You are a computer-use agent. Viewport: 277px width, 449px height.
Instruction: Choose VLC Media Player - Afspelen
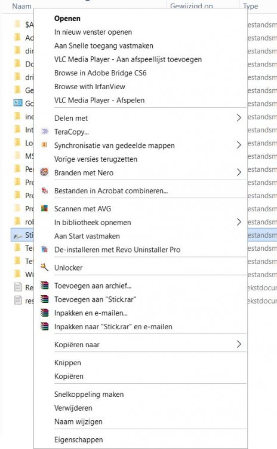(x=99, y=100)
